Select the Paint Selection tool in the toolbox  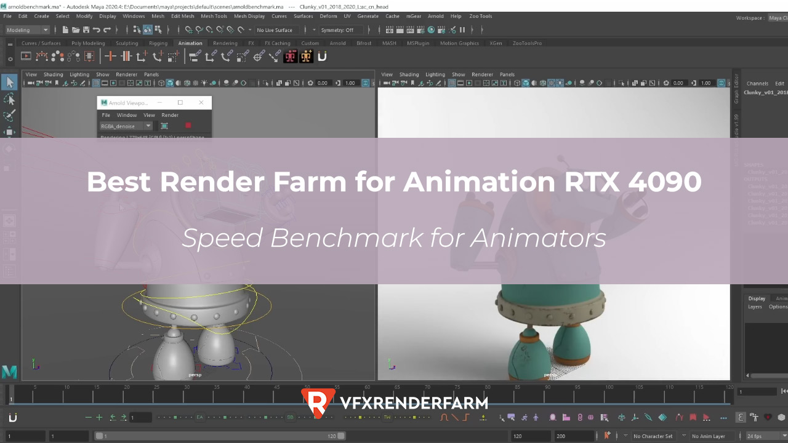9,116
